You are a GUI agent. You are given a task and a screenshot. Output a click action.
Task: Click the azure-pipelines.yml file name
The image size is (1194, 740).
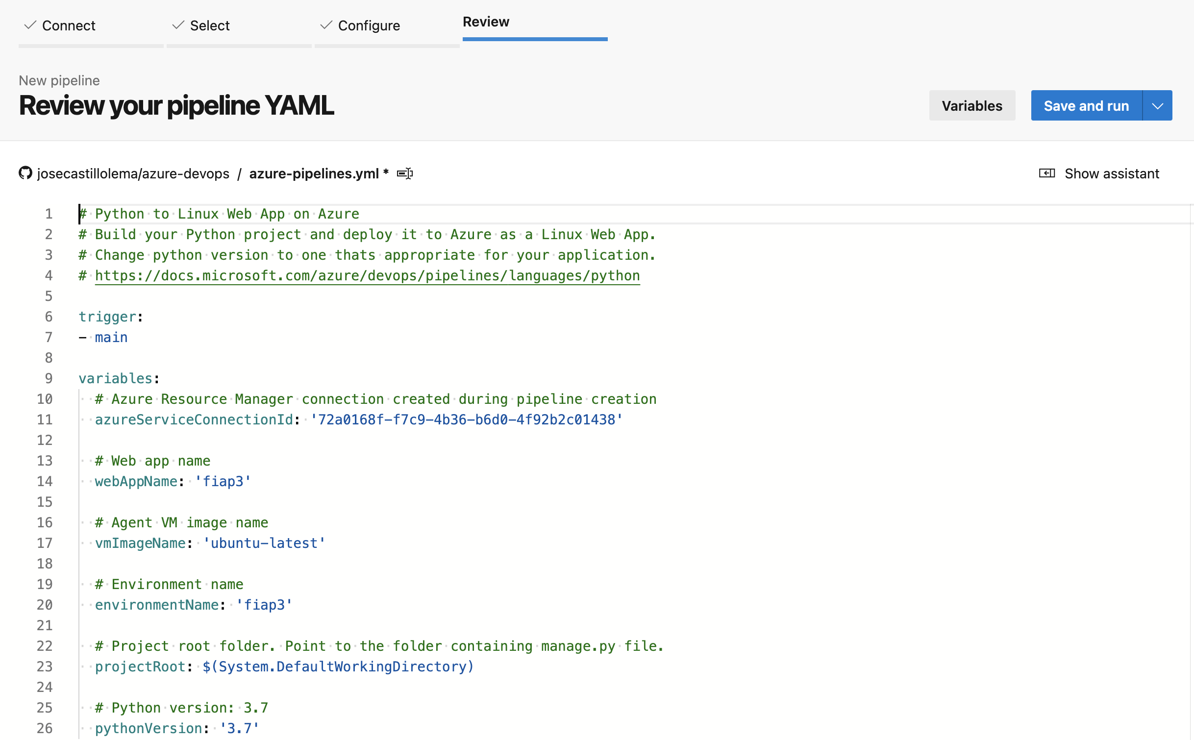coord(314,173)
